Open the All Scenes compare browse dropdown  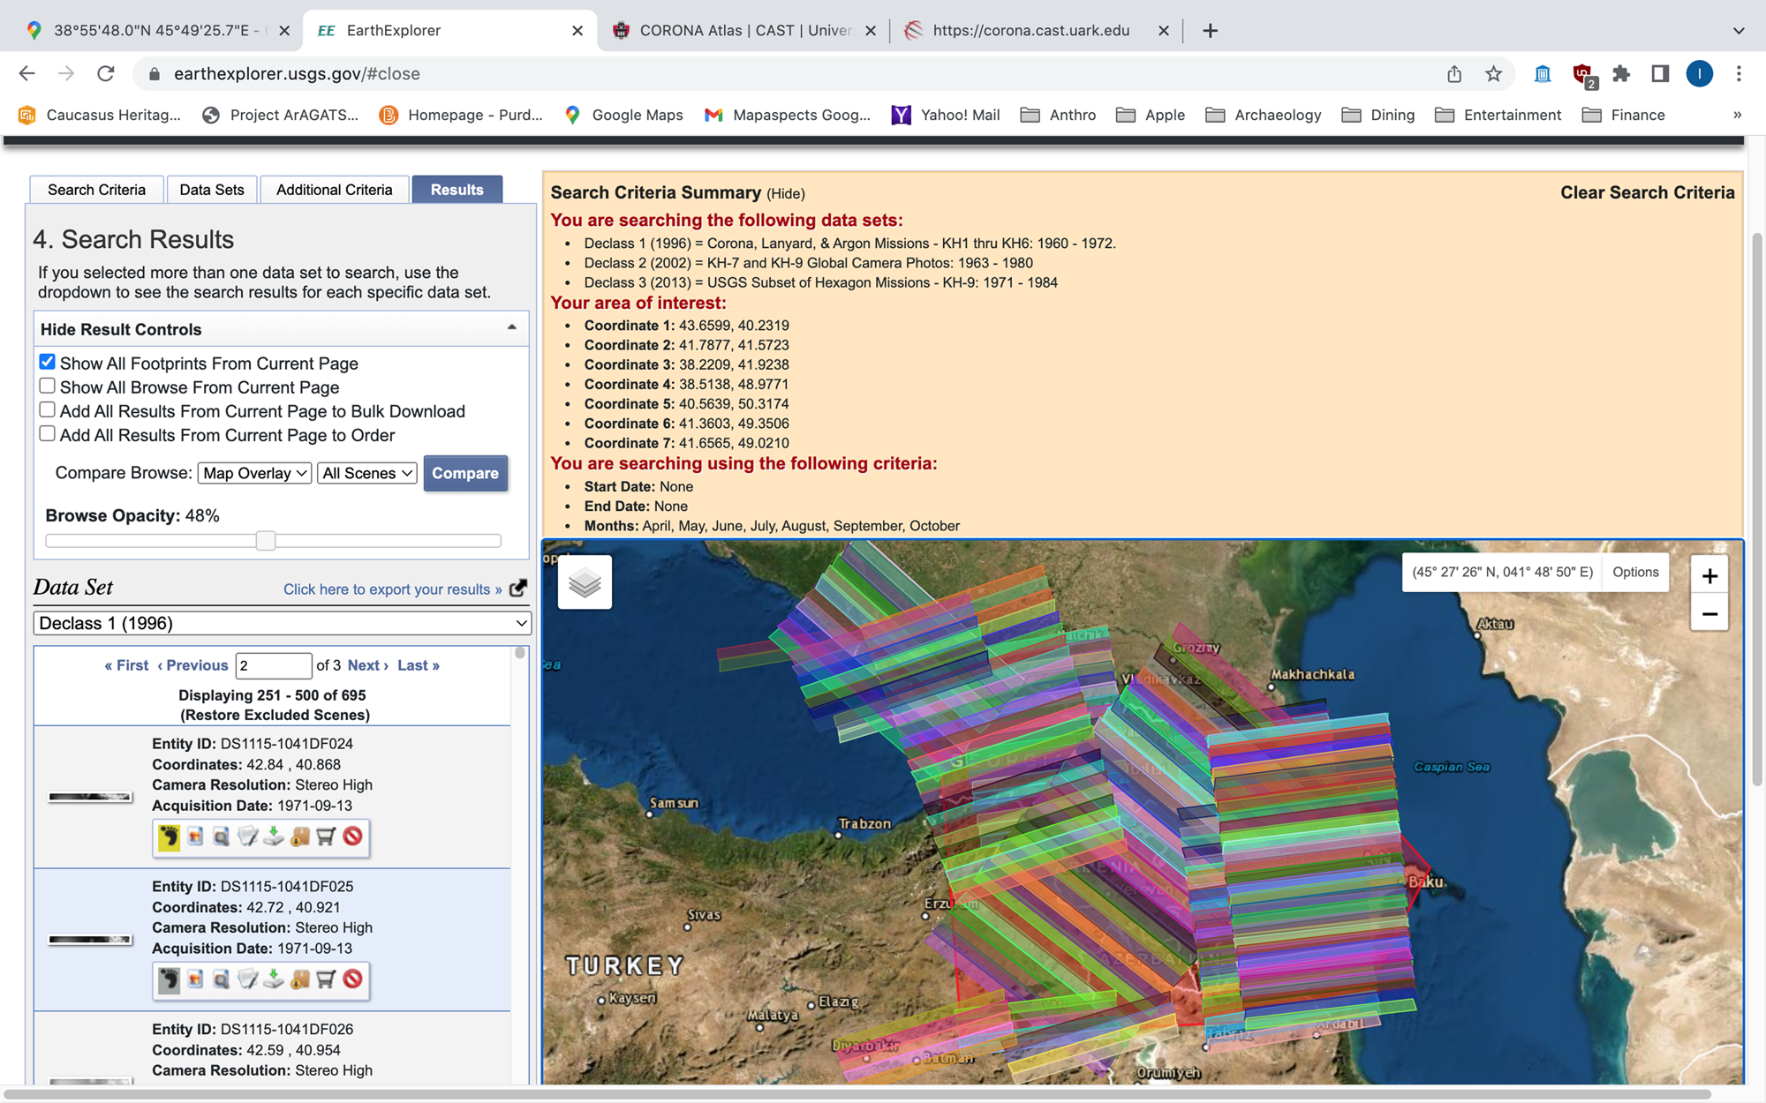pos(366,473)
